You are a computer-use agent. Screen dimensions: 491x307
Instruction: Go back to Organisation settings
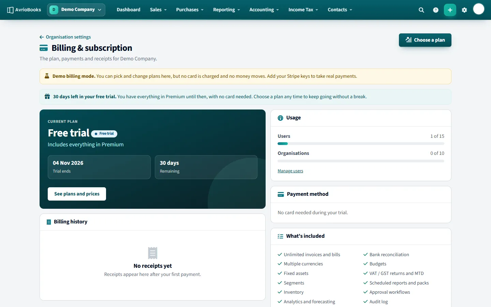(x=68, y=37)
